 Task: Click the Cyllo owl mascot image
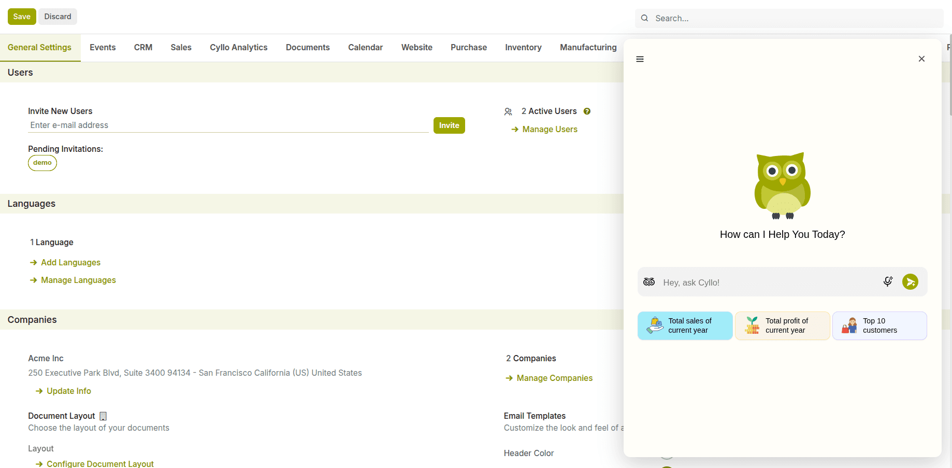(782, 186)
